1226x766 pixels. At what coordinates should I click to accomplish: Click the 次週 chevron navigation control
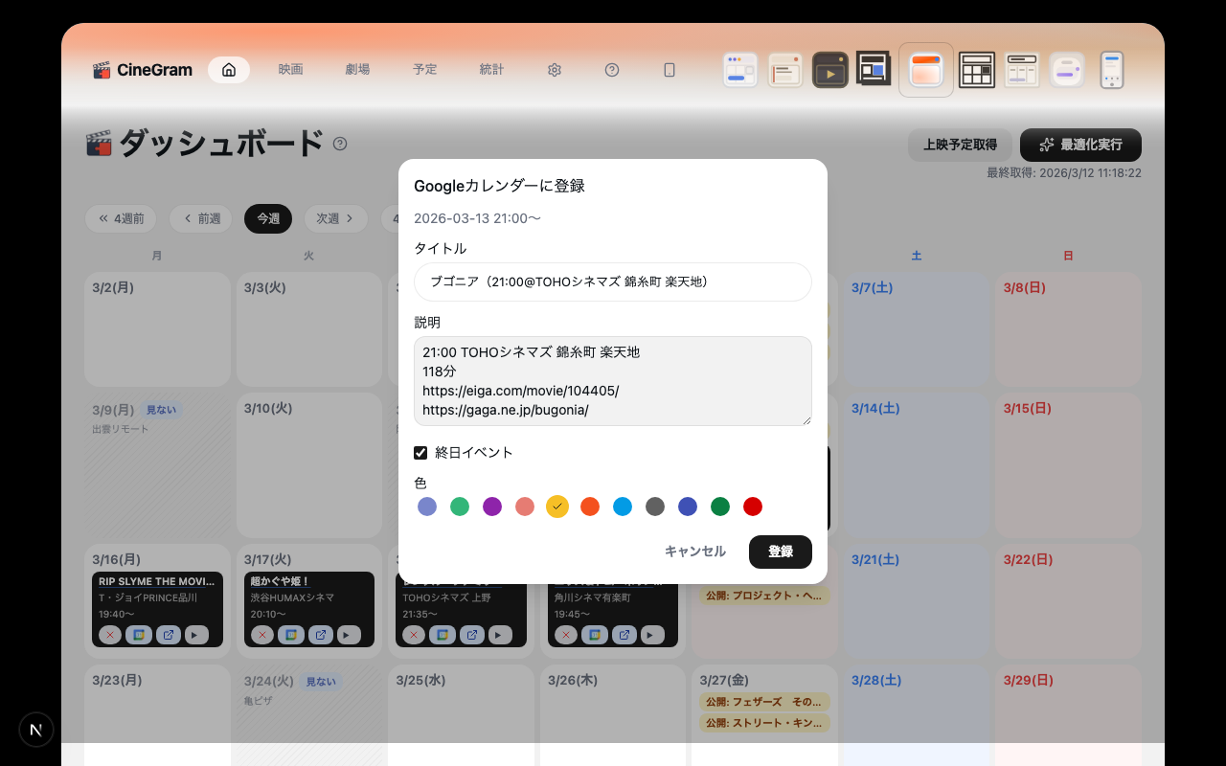click(x=350, y=218)
